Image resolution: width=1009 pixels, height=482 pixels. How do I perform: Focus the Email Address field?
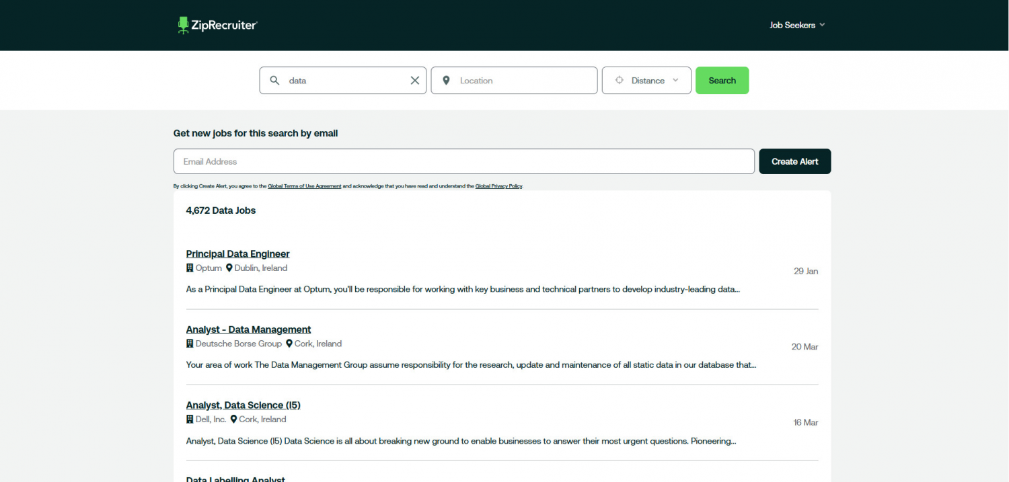coord(464,161)
